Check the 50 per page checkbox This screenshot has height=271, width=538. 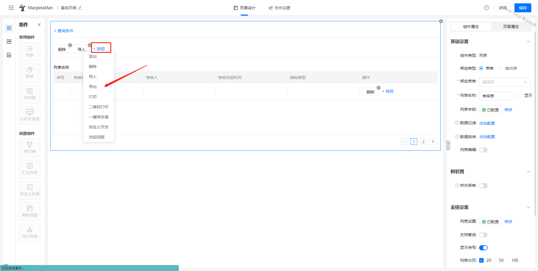point(494,260)
